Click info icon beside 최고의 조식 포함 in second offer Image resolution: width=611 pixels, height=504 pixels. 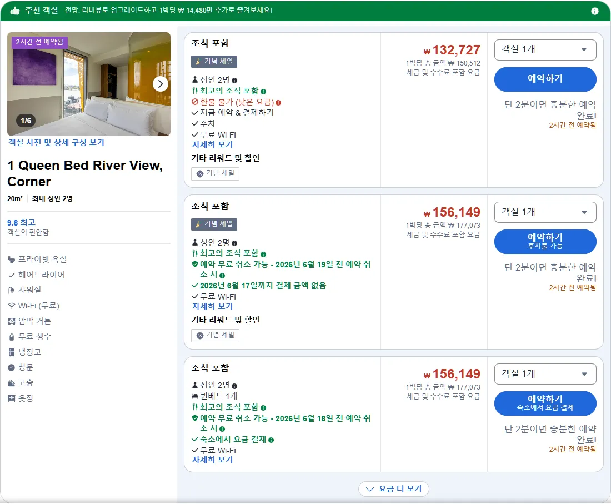[263, 254]
